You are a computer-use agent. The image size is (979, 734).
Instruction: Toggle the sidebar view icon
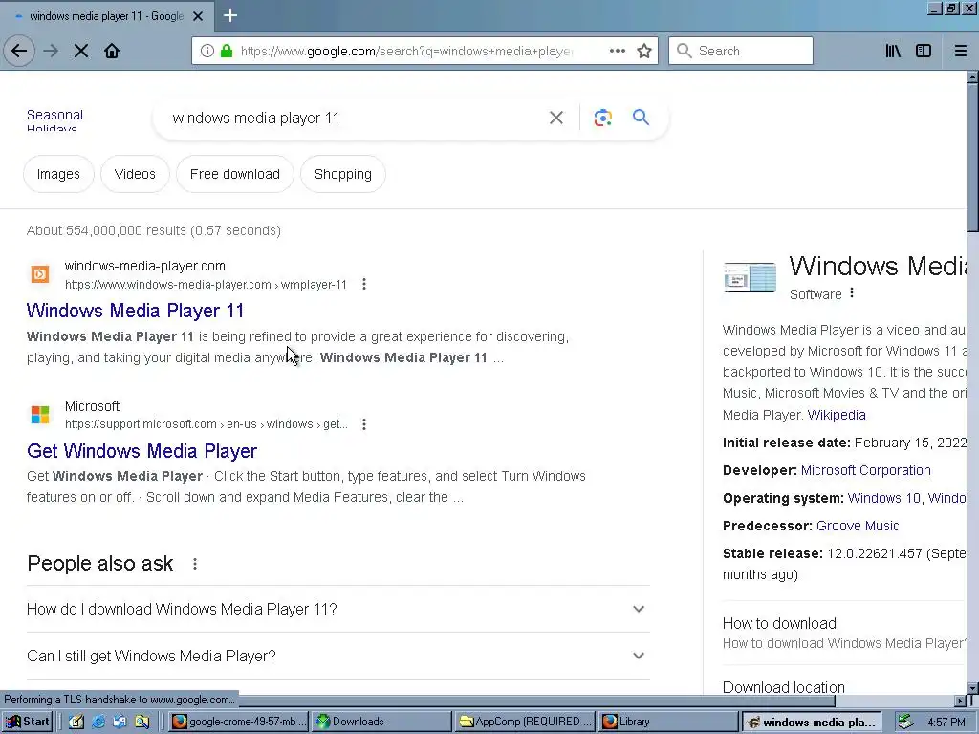click(x=924, y=51)
